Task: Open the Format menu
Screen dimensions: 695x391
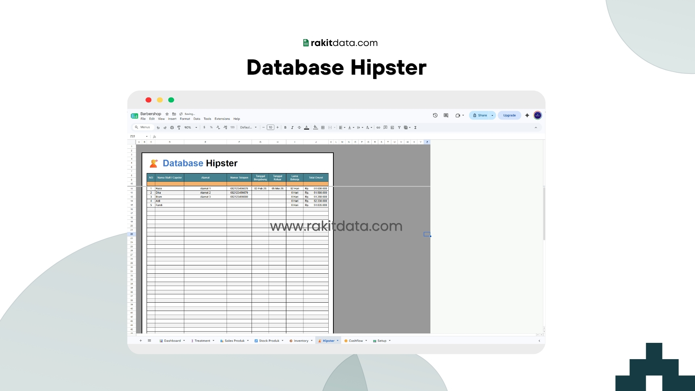Action: click(x=185, y=119)
